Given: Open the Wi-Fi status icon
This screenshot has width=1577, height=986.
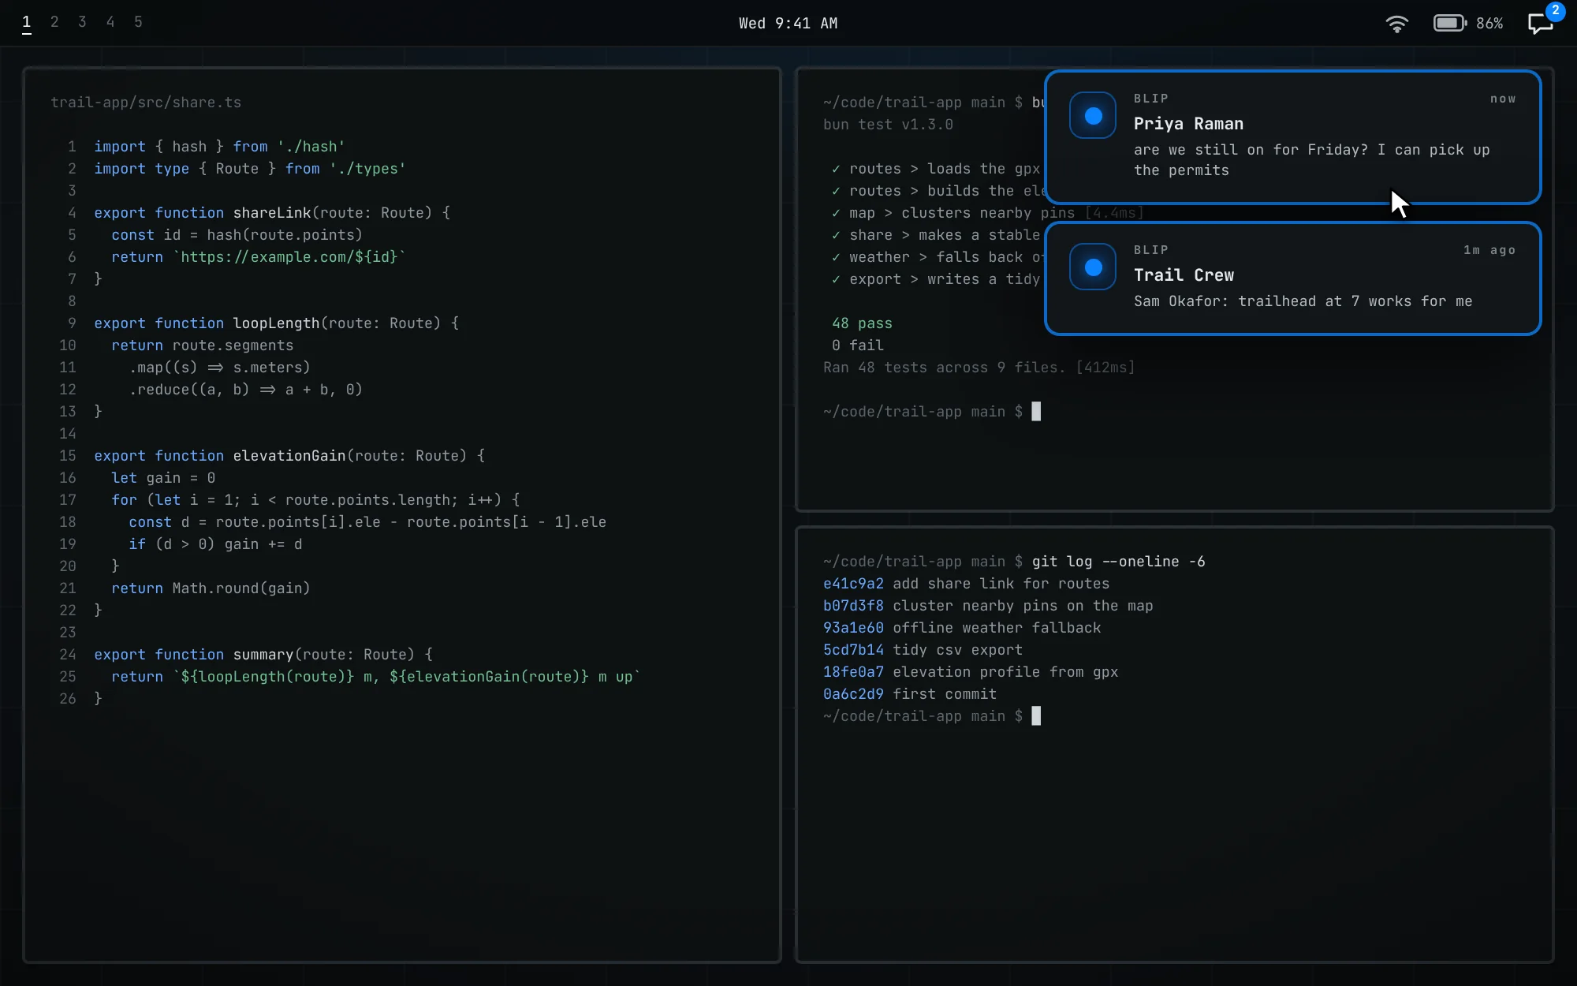Looking at the screenshot, I should (x=1396, y=24).
